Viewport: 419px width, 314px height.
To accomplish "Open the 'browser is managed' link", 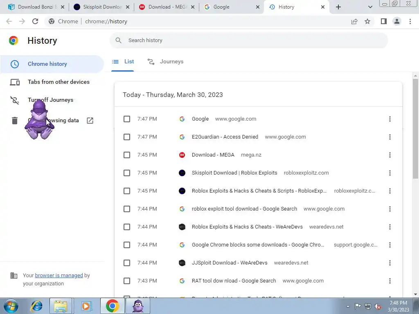I will point(59,275).
